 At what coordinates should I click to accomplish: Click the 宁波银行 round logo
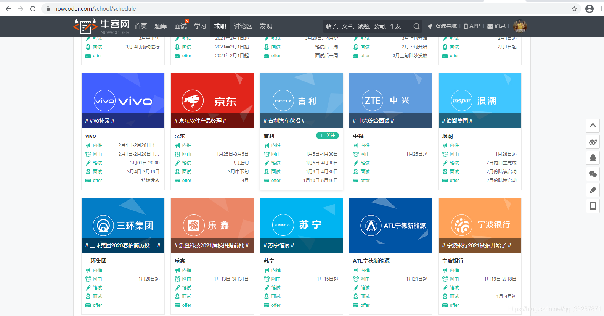coord(462,226)
